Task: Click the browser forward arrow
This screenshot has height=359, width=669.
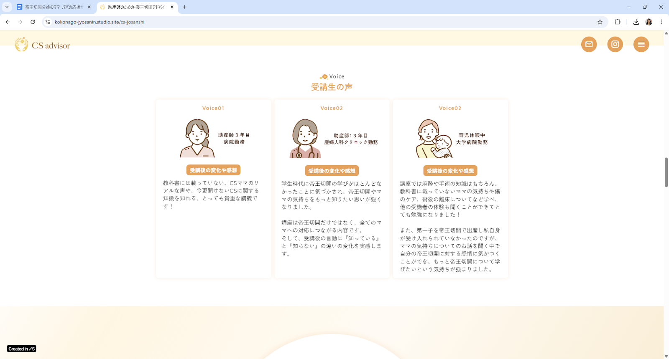Action: 20,22
